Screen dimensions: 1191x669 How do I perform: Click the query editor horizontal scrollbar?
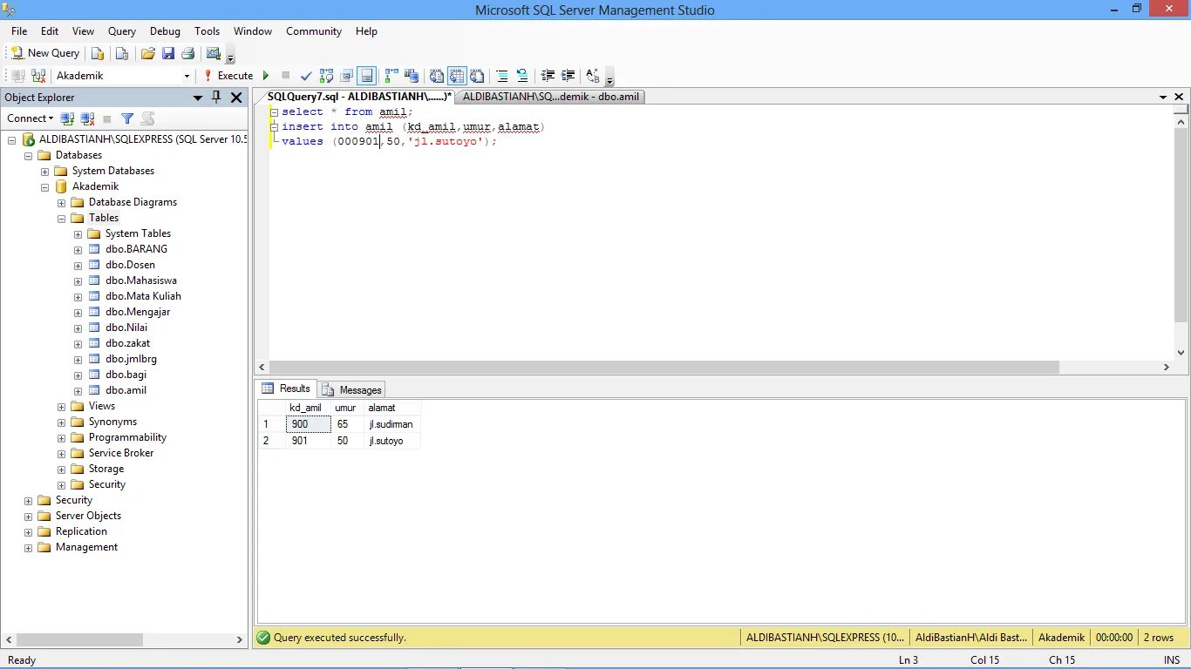tap(664, 368)
